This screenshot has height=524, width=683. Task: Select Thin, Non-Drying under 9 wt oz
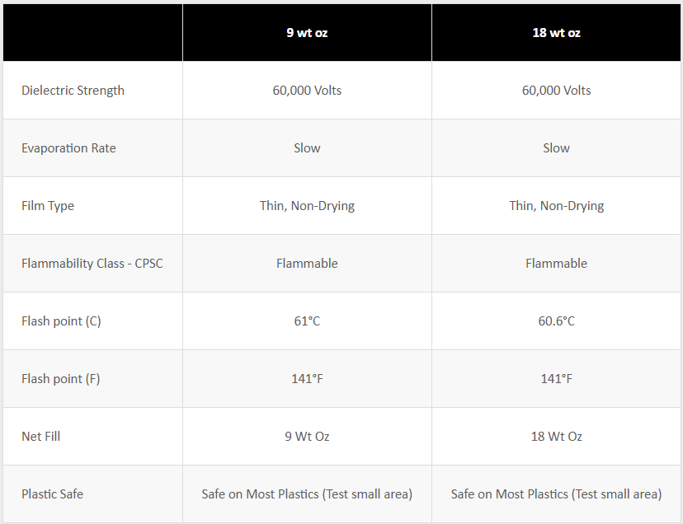(307, 206)
